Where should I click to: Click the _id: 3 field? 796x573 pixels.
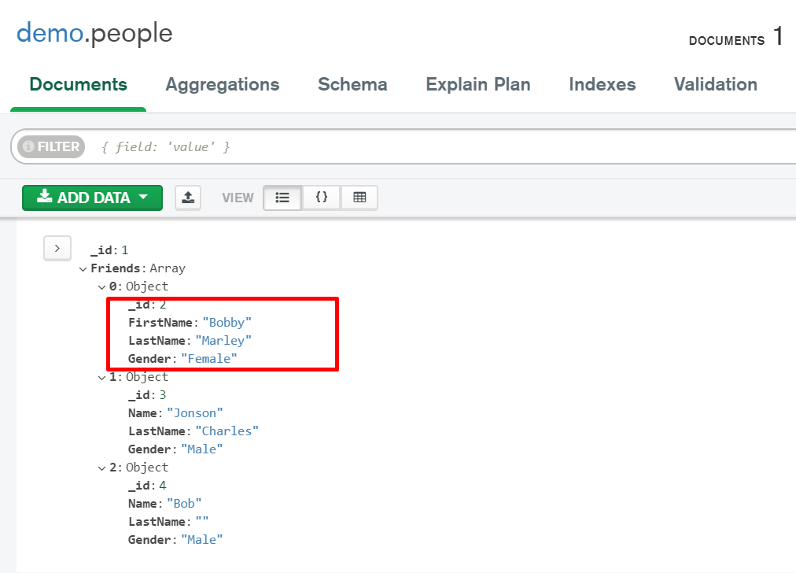point(147,395)
